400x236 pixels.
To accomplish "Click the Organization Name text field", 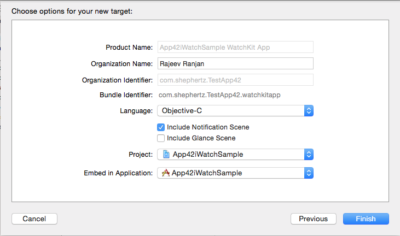I will pos(235,63).
